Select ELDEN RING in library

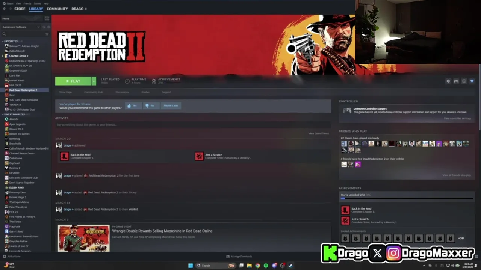(16, 187)
